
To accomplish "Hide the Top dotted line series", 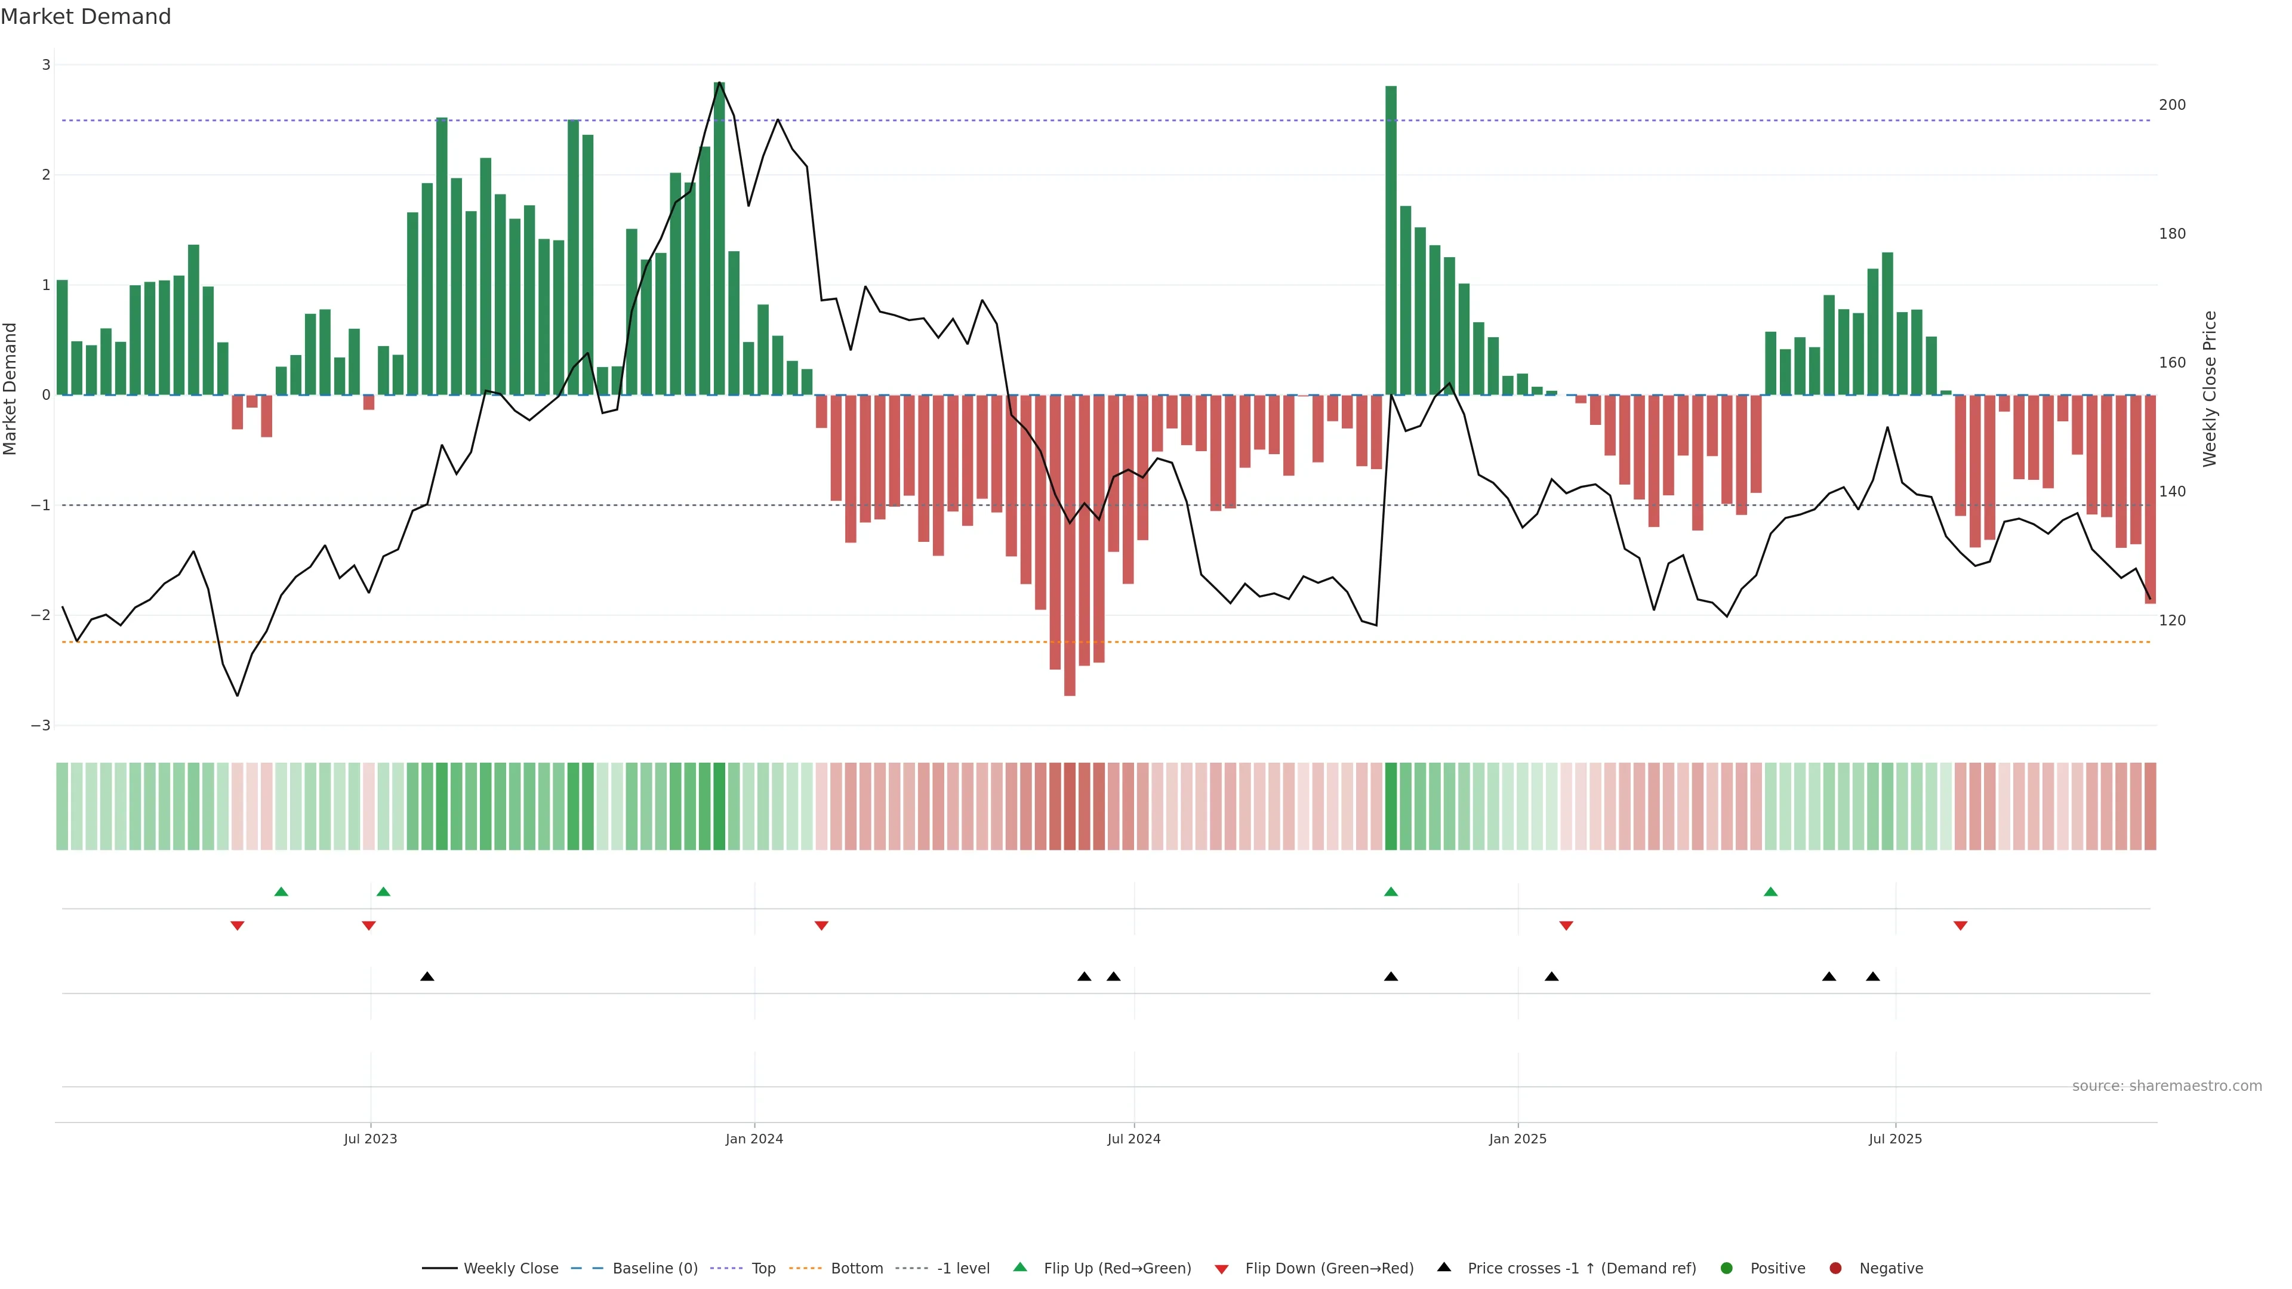I will pyautogui.click(x=763, y=1269).
